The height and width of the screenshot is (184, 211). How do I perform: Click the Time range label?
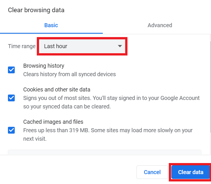(x=22, y=46)
